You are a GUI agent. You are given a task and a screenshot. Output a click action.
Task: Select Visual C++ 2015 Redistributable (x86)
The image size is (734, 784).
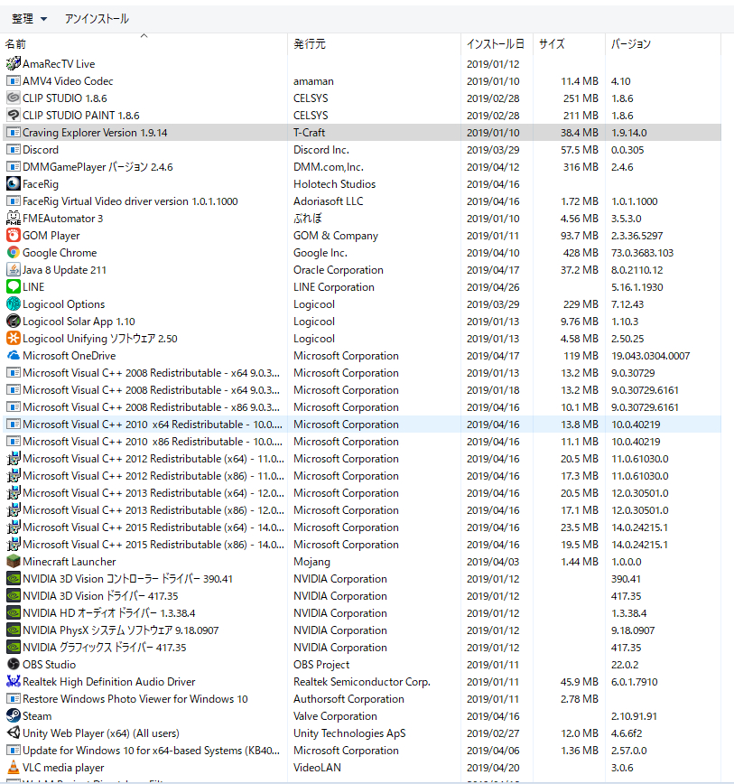tap(362, 545)
